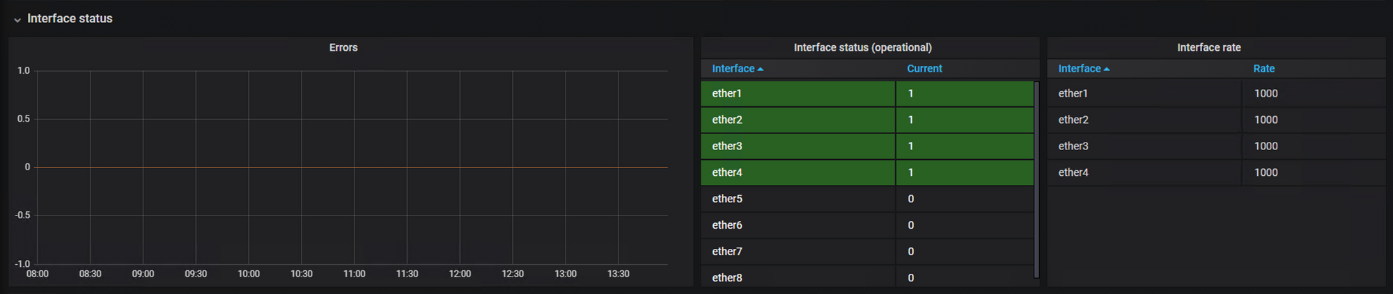The height and width of the screenshot is (294, 1393).
Task: Open the Interface rate panel title menu
Action: 1208,47
